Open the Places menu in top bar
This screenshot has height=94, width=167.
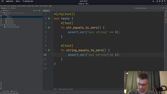point(18,1)
